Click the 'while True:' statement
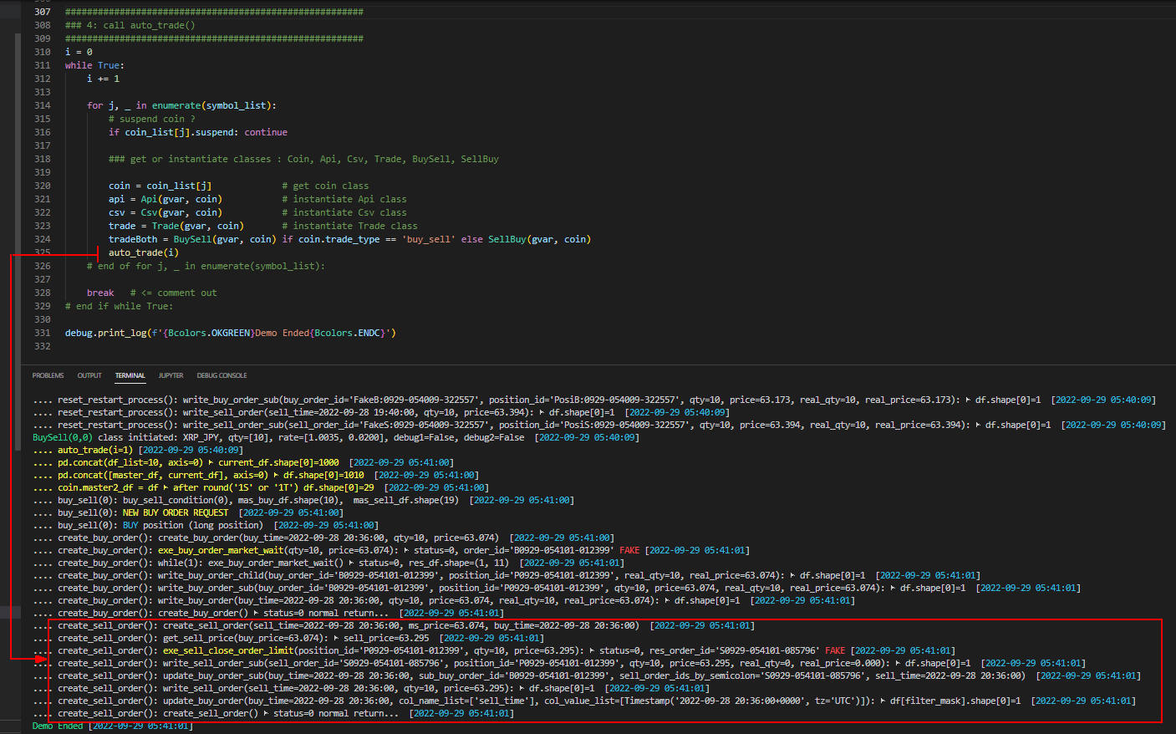Image resolution: width=1176 pixels, height=734 pixels. coord(94,65)
